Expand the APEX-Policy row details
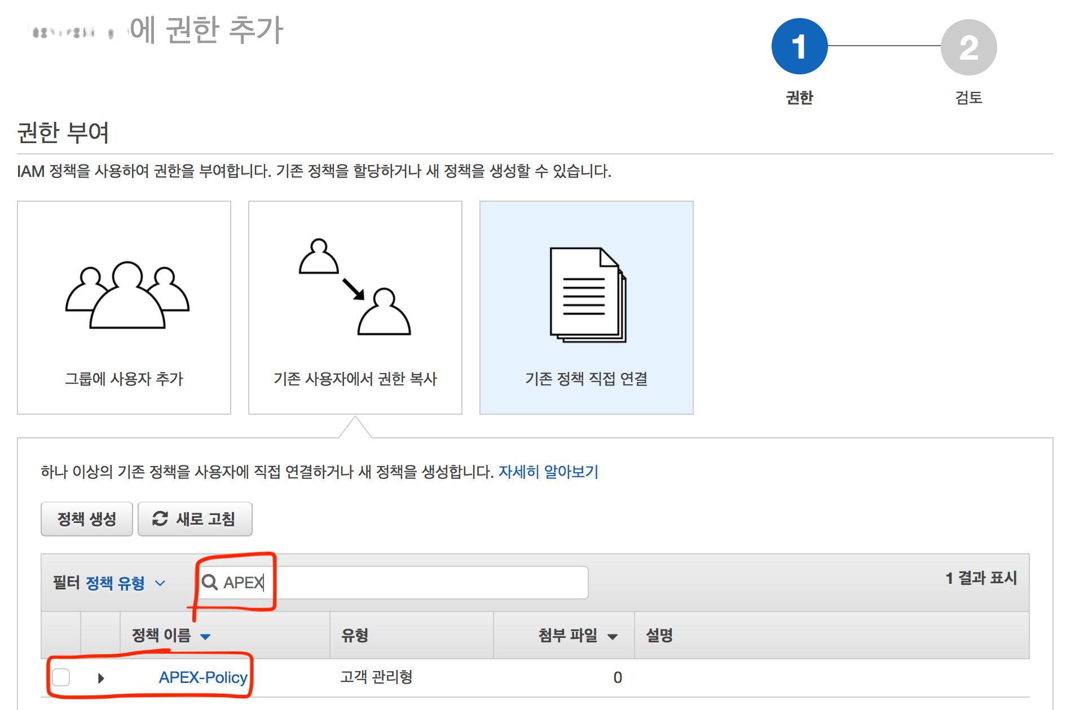1066x710 pixels. tap(101, 678)
